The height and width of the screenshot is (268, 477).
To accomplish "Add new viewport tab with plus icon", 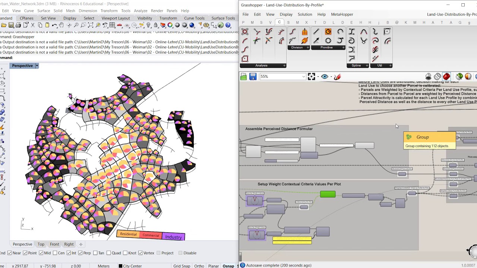I will [x=81, y=244].
